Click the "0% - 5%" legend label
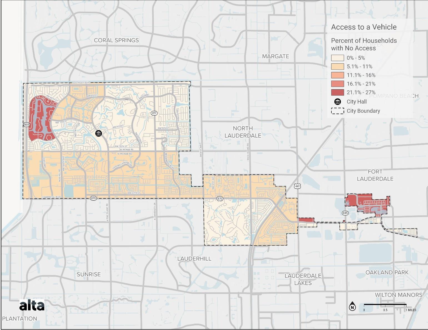428x330 pixels. click(356, 58)
